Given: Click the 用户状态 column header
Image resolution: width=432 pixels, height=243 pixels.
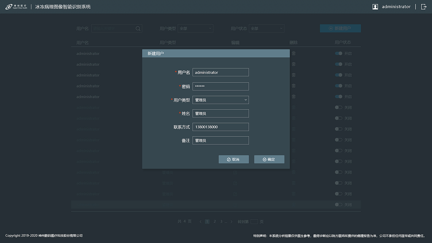Looking at the screenshot, I should pos(343,43).
